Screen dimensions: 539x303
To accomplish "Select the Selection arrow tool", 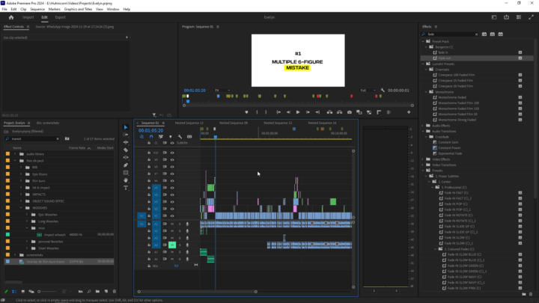I will 125,127.
